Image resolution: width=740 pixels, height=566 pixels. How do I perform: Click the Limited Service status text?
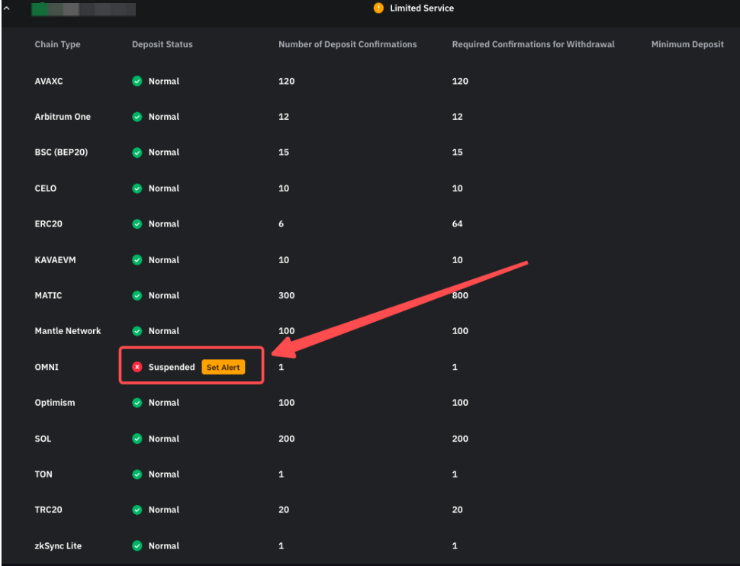coord(421,8)
